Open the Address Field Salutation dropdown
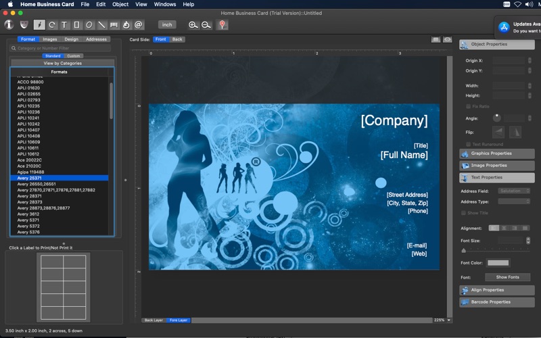 coord(514,191)
